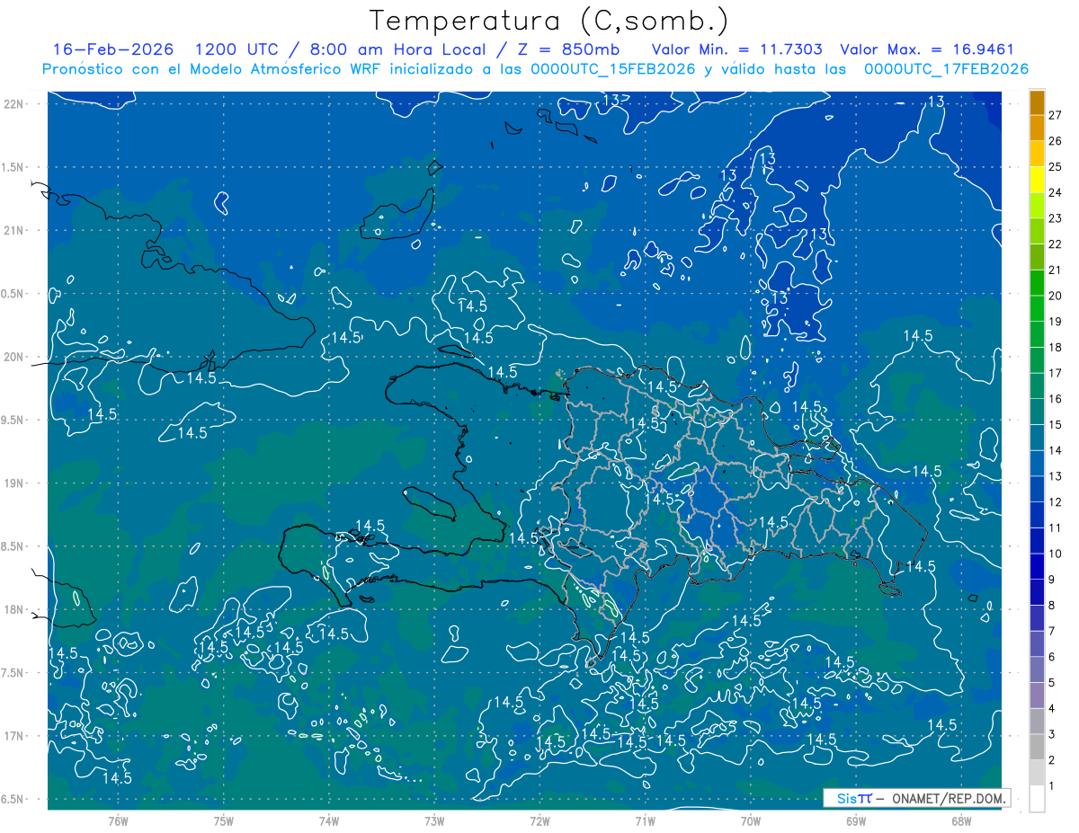Click the "9.5N" latitude axis label
1079x833 pixels.
tap(13, 420)
